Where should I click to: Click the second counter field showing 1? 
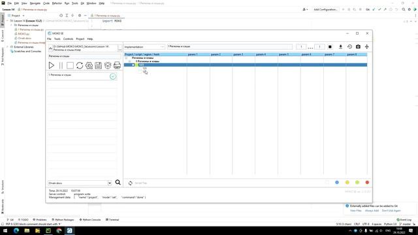[x=319, y=47]
